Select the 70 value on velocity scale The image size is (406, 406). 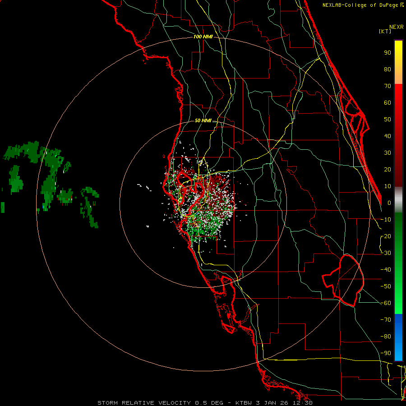pyautogui.click(x=388, y=86)
